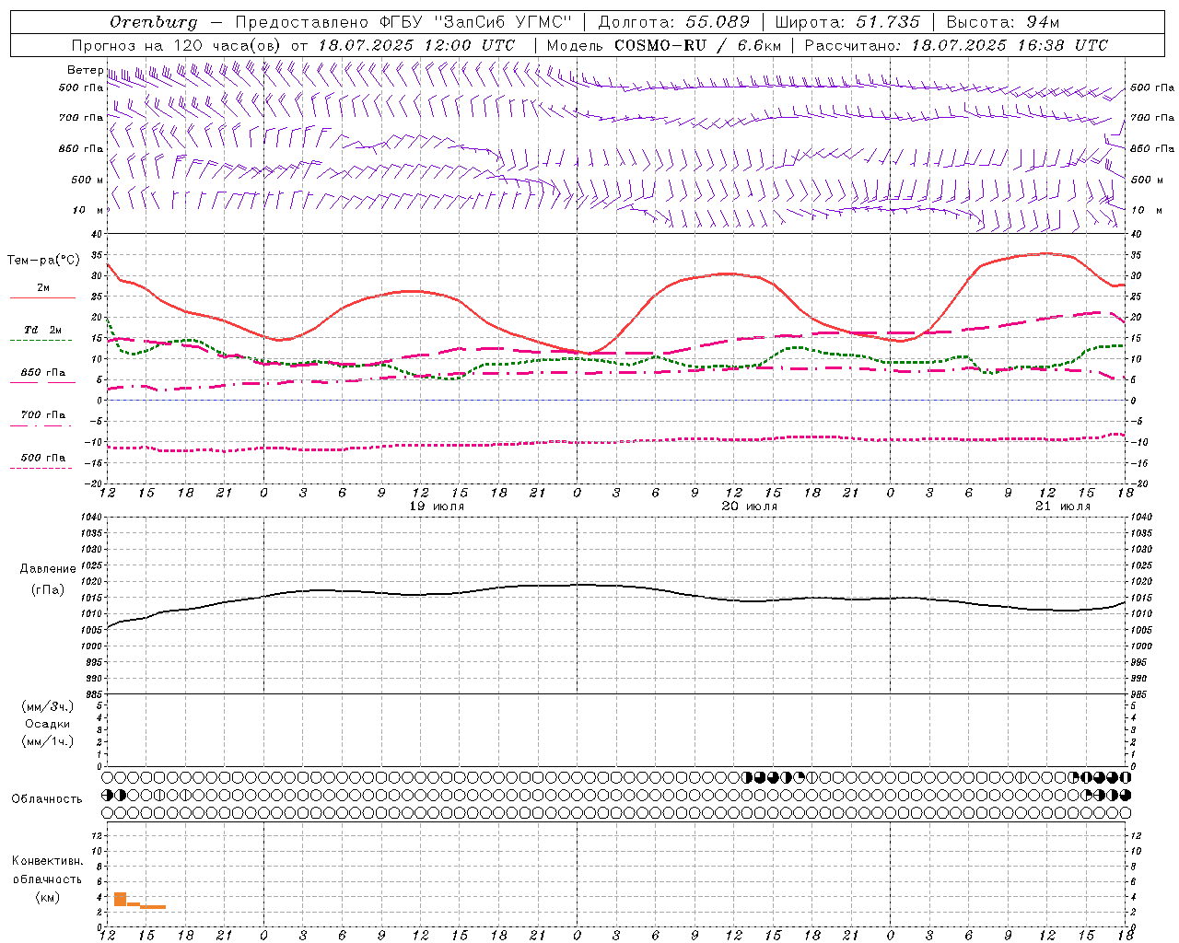Click "Прогноз на 120 часа(ов)" forecast length text
This screenshot has height=943, width=1179.
[178, 45]
